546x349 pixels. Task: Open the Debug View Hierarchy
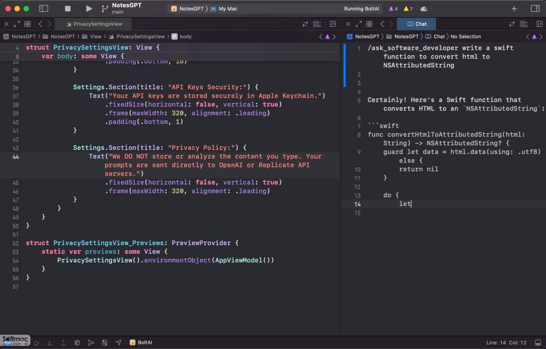[77, 343]
